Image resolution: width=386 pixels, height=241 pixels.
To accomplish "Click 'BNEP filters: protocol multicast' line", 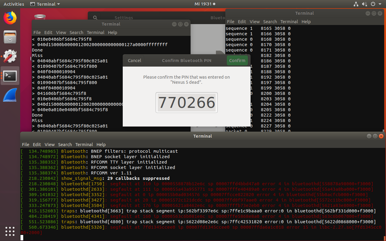I will tap(99, 151).
